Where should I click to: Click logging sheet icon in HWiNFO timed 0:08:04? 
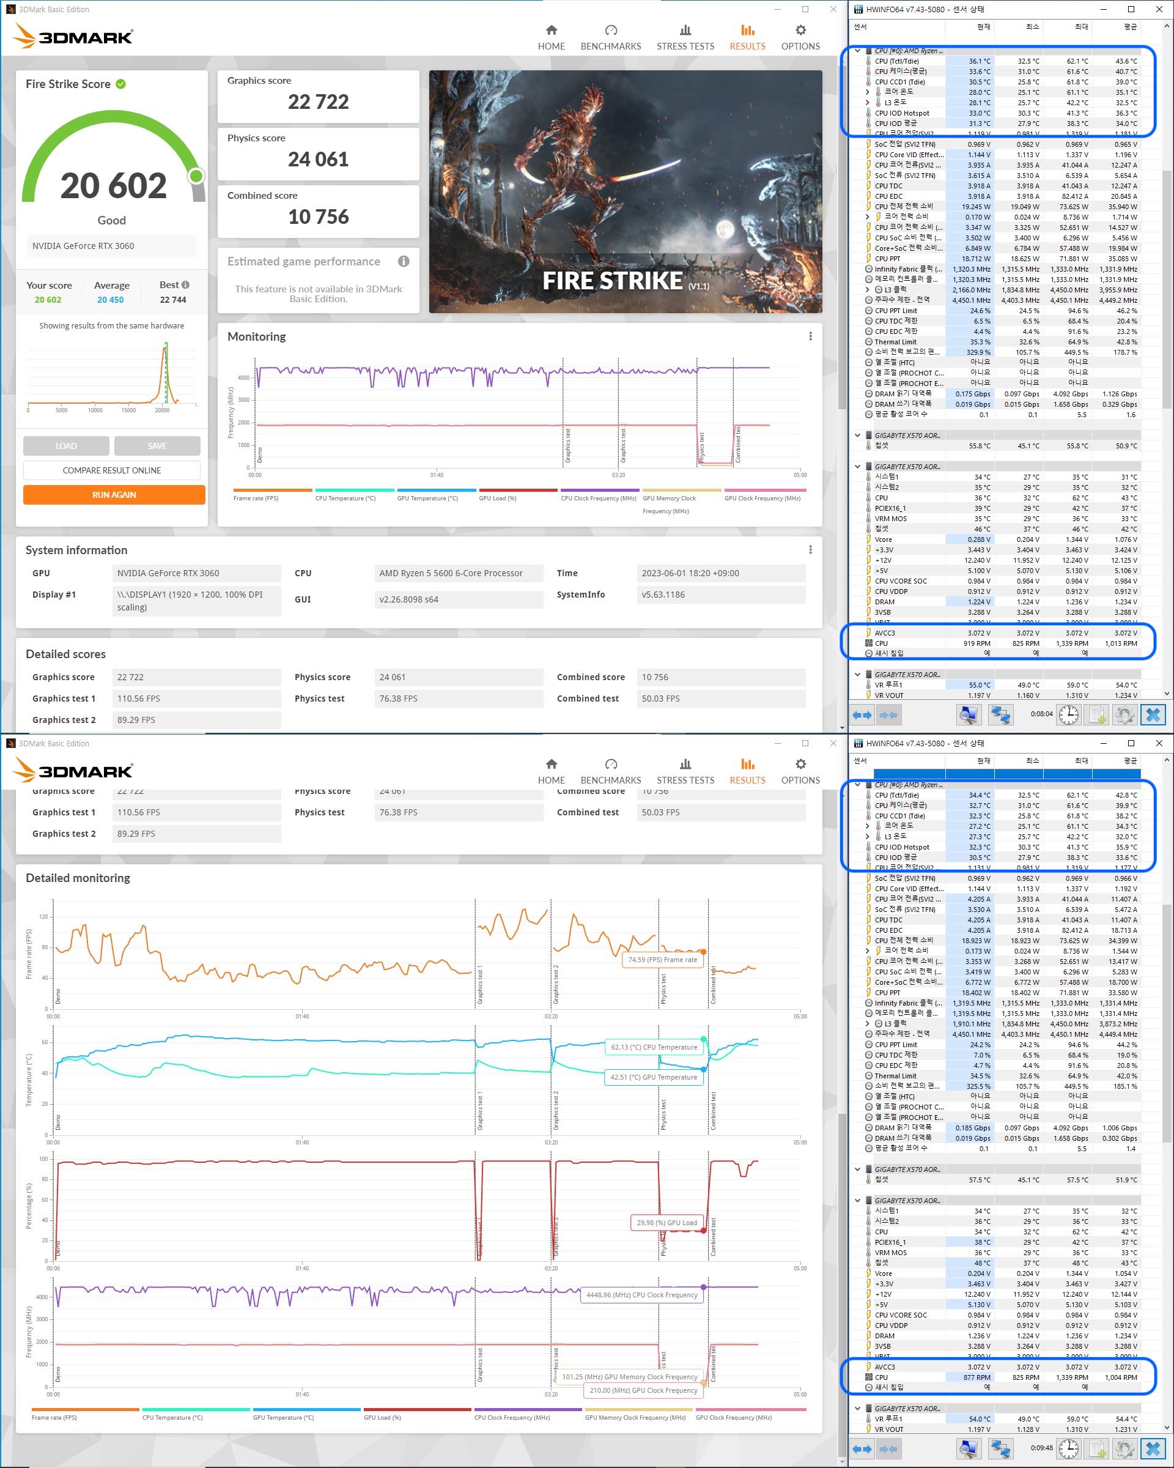coord(1097,714)
